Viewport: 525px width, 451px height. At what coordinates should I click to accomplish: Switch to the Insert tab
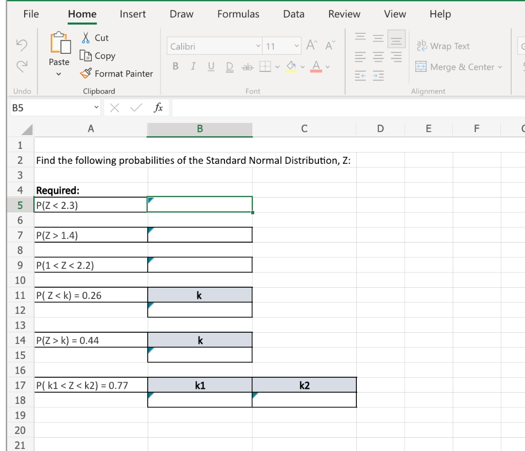133,14
